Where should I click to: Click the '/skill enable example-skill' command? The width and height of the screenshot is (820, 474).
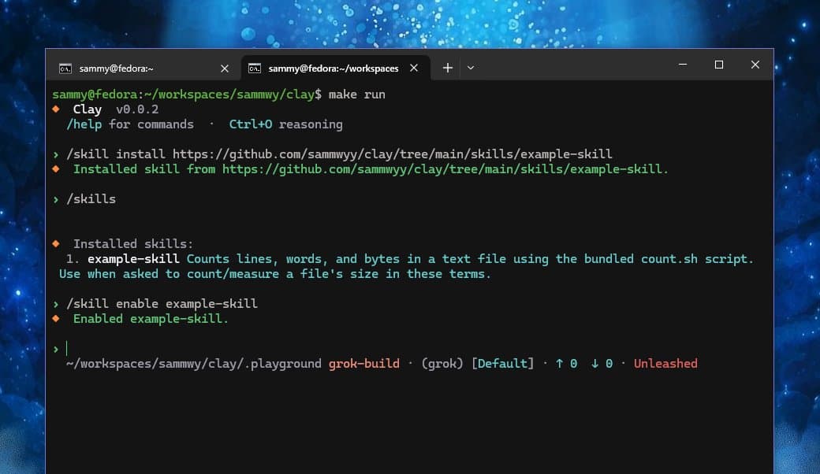click(x=162, y=304)
